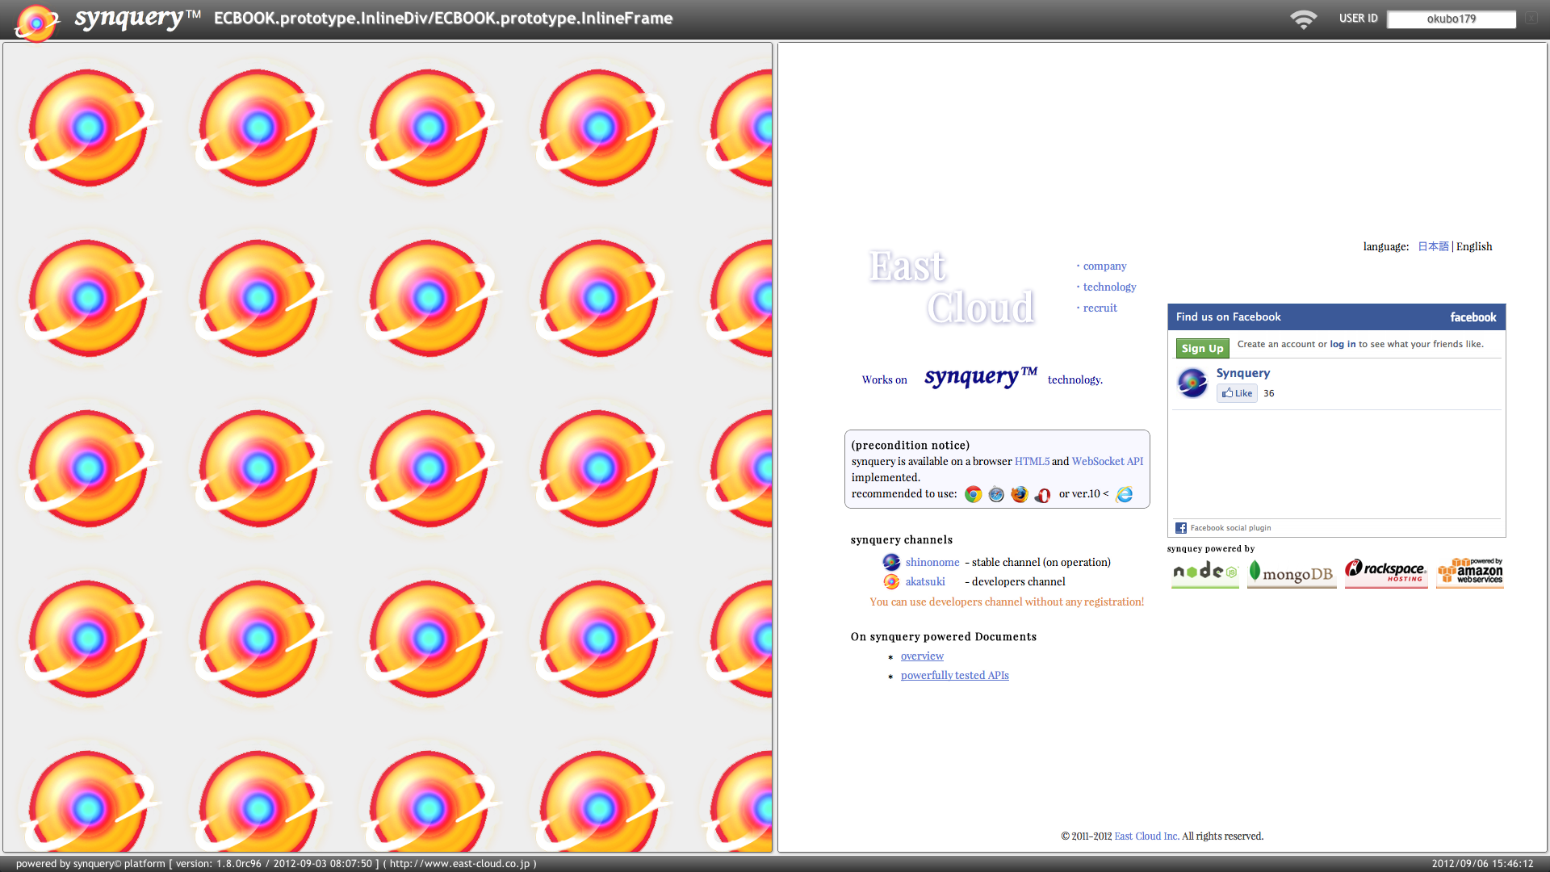
Task: Click the developers channel registration notice text
Action: tap(1007, 602)
